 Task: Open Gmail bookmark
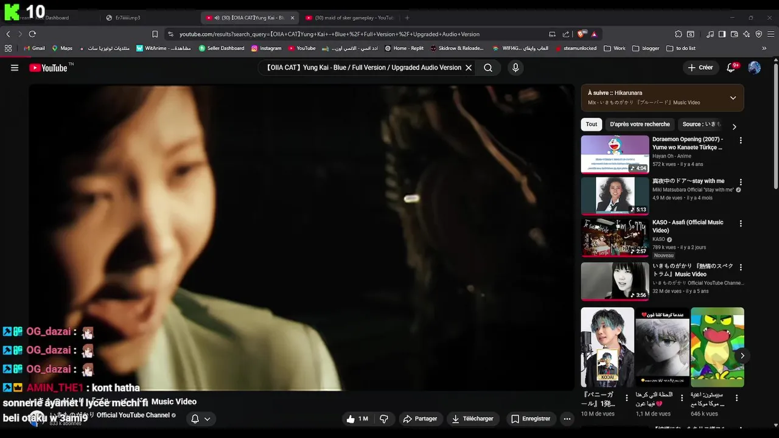[34, 48]
